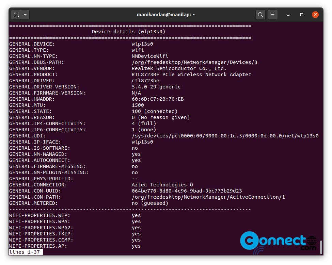Screen dimensions: 332x265
Task: Select the value NMDeviceWifi
Action: tap(150, 56)
